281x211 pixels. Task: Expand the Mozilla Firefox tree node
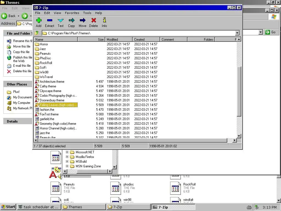[67, 157]
